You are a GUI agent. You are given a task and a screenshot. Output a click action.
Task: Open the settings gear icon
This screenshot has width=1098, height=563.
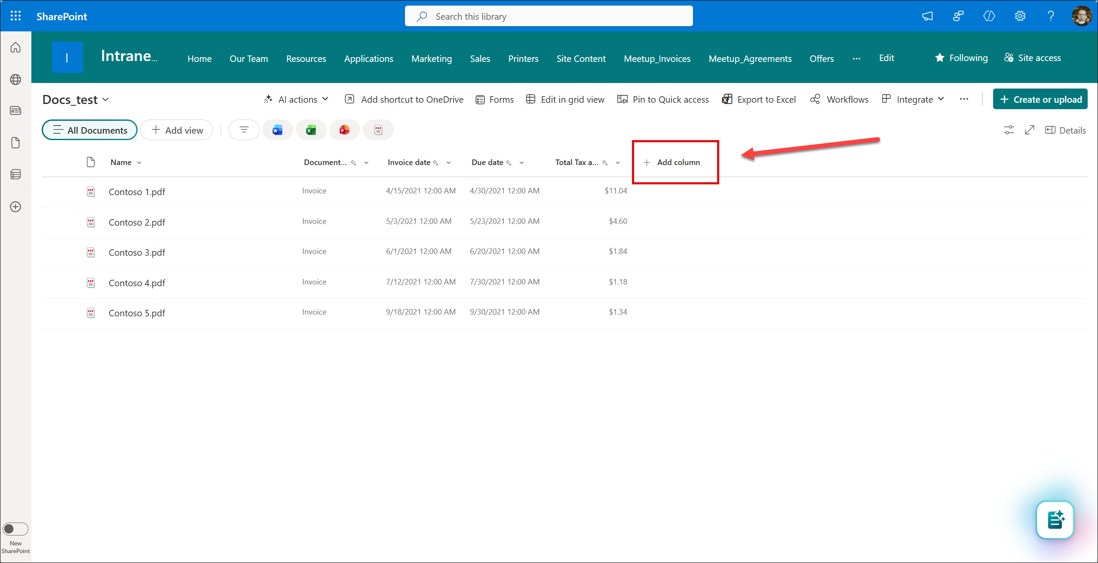(x=1020, y=16)
